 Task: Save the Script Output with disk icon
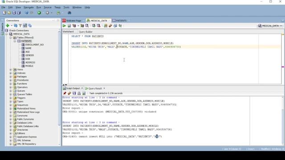pos(74,93)
